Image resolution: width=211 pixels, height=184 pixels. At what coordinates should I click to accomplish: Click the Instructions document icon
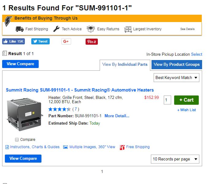coord(7,147)
